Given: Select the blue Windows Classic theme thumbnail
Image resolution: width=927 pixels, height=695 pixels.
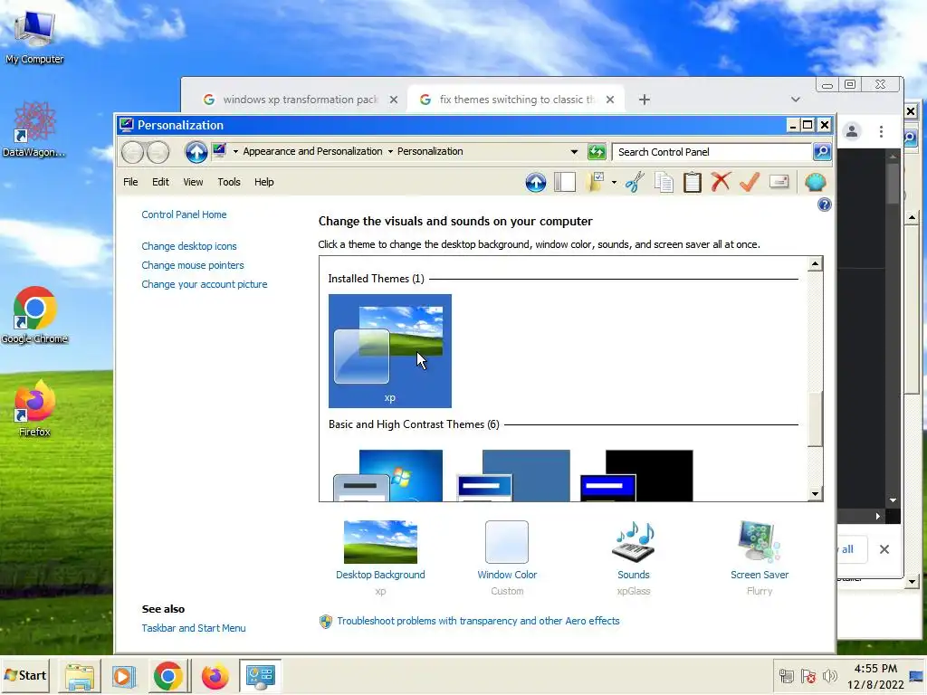Looking at the screenshot, I should (514, 476).
